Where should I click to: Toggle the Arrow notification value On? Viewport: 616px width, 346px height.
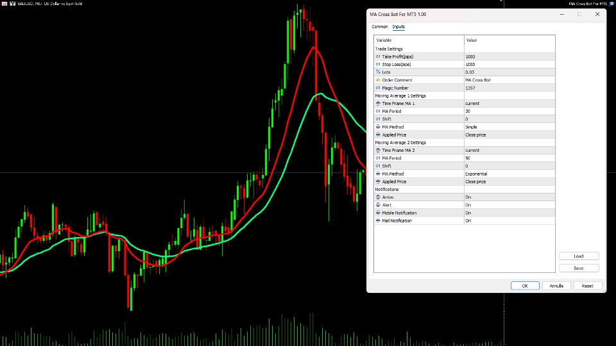pyautogui.click(x=509, y=197)
